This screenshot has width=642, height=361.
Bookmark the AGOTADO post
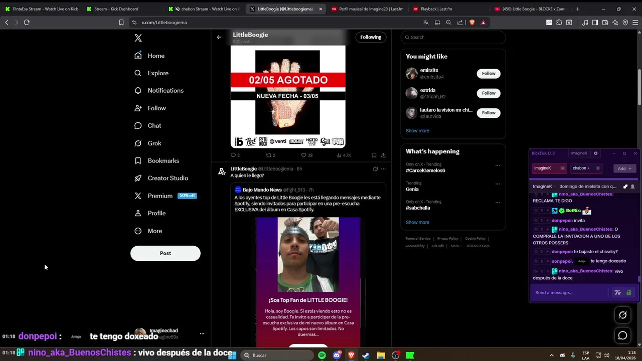point(374,155)
